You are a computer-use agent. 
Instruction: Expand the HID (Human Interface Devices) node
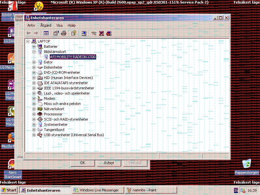point(34,78)
